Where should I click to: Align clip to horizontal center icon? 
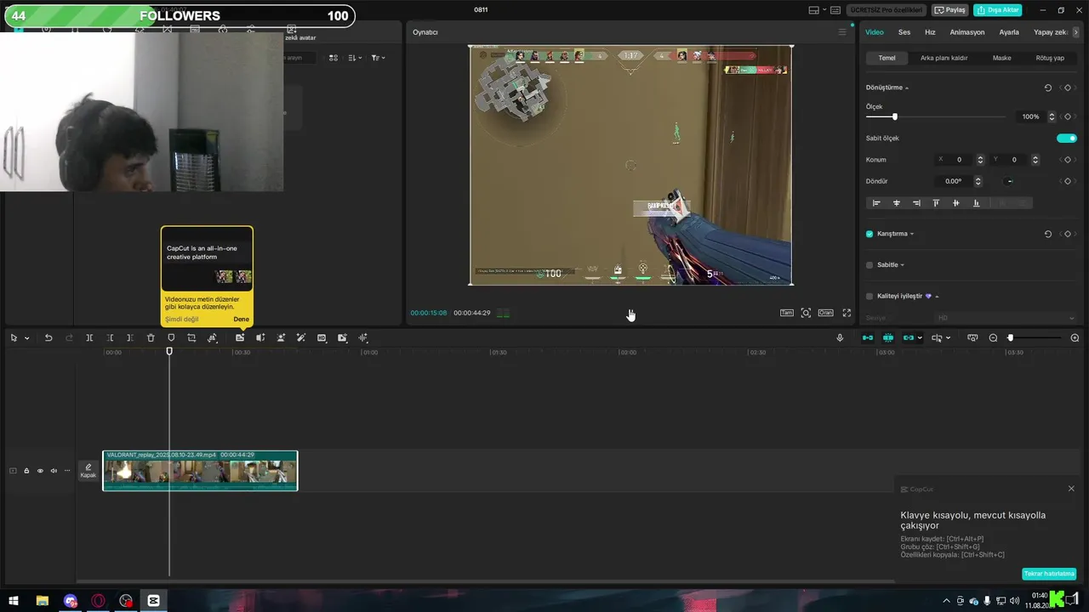(x=896, y=203)
